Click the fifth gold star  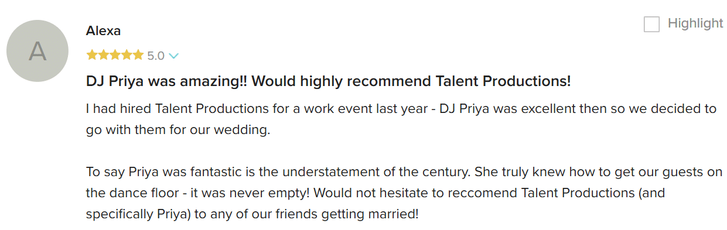pos(138,55)
